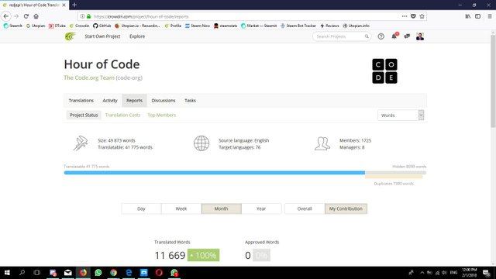
Task: Switch report period to Year
Action: (261, 208)
